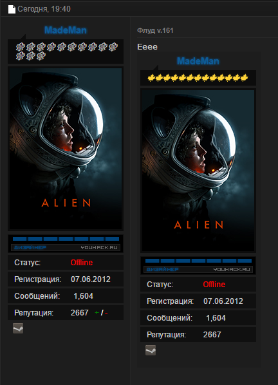Click registration date 07.06.2012 in quoted post
This screenshot has width=278, height=385.
click(x=223, y=301)
